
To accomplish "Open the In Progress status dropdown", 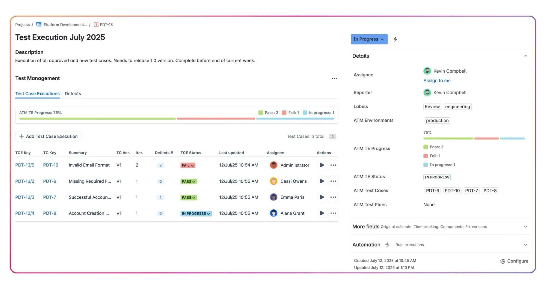I will click(x=369, y=39).
